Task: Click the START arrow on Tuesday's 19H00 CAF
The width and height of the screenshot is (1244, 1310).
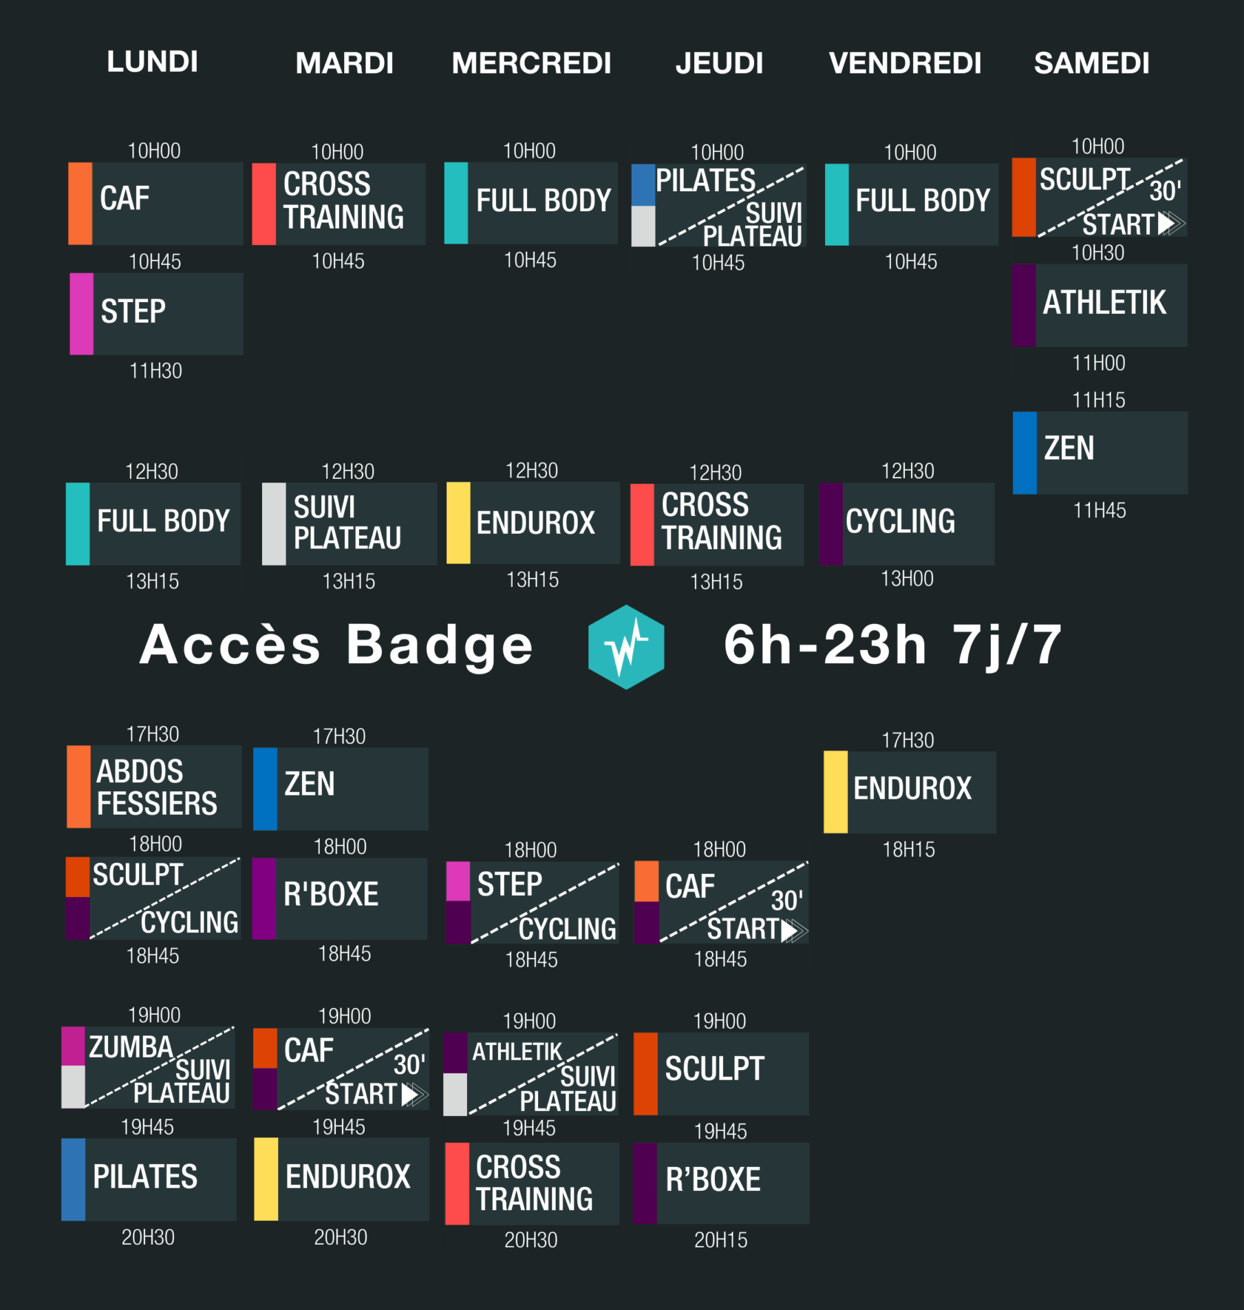Action: (x=414, y=1094)
